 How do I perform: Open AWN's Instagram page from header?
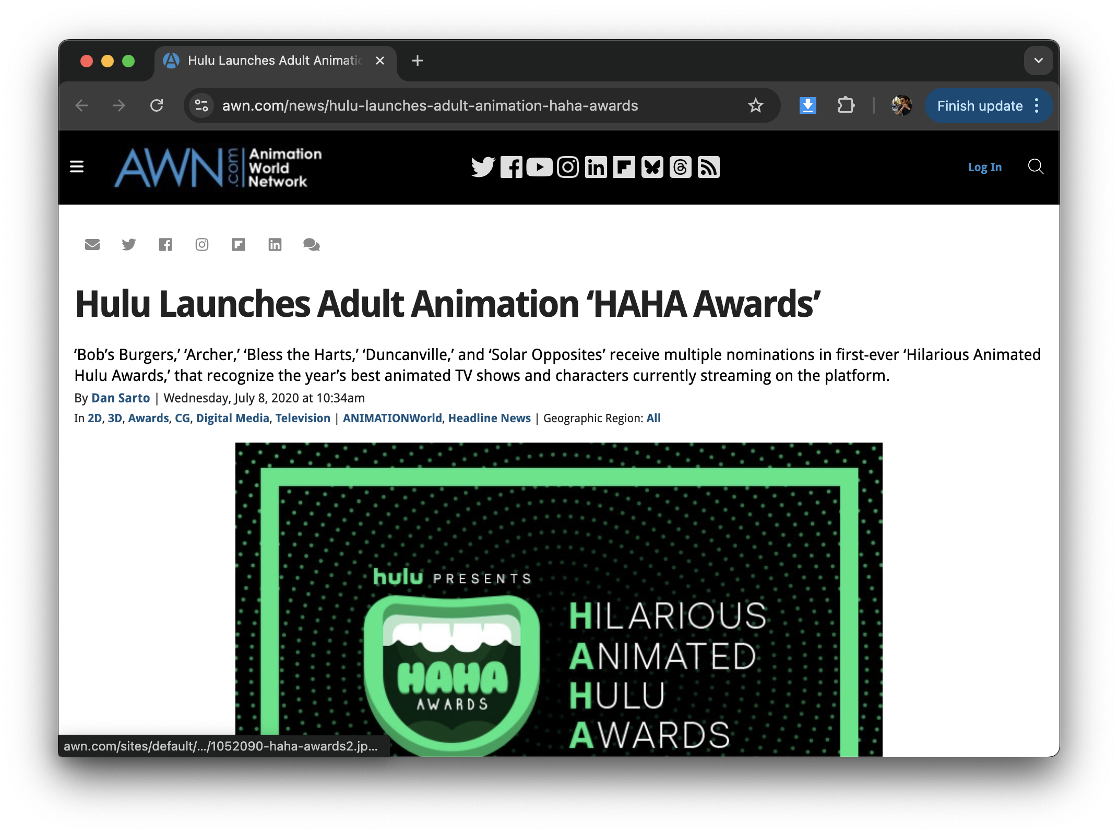568,167
